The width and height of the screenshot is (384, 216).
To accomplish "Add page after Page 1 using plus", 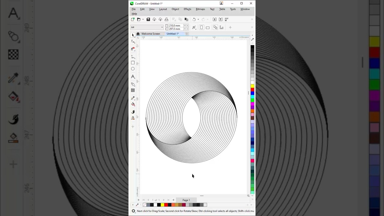I will pos(173,200).
